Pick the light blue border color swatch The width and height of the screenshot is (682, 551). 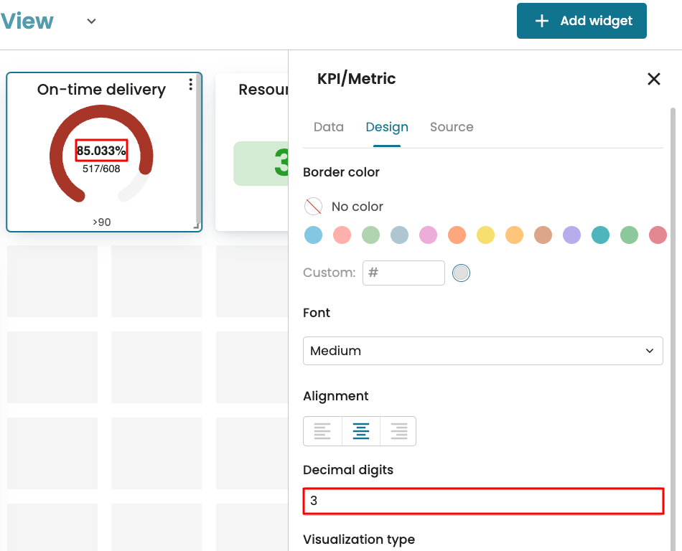313,235
